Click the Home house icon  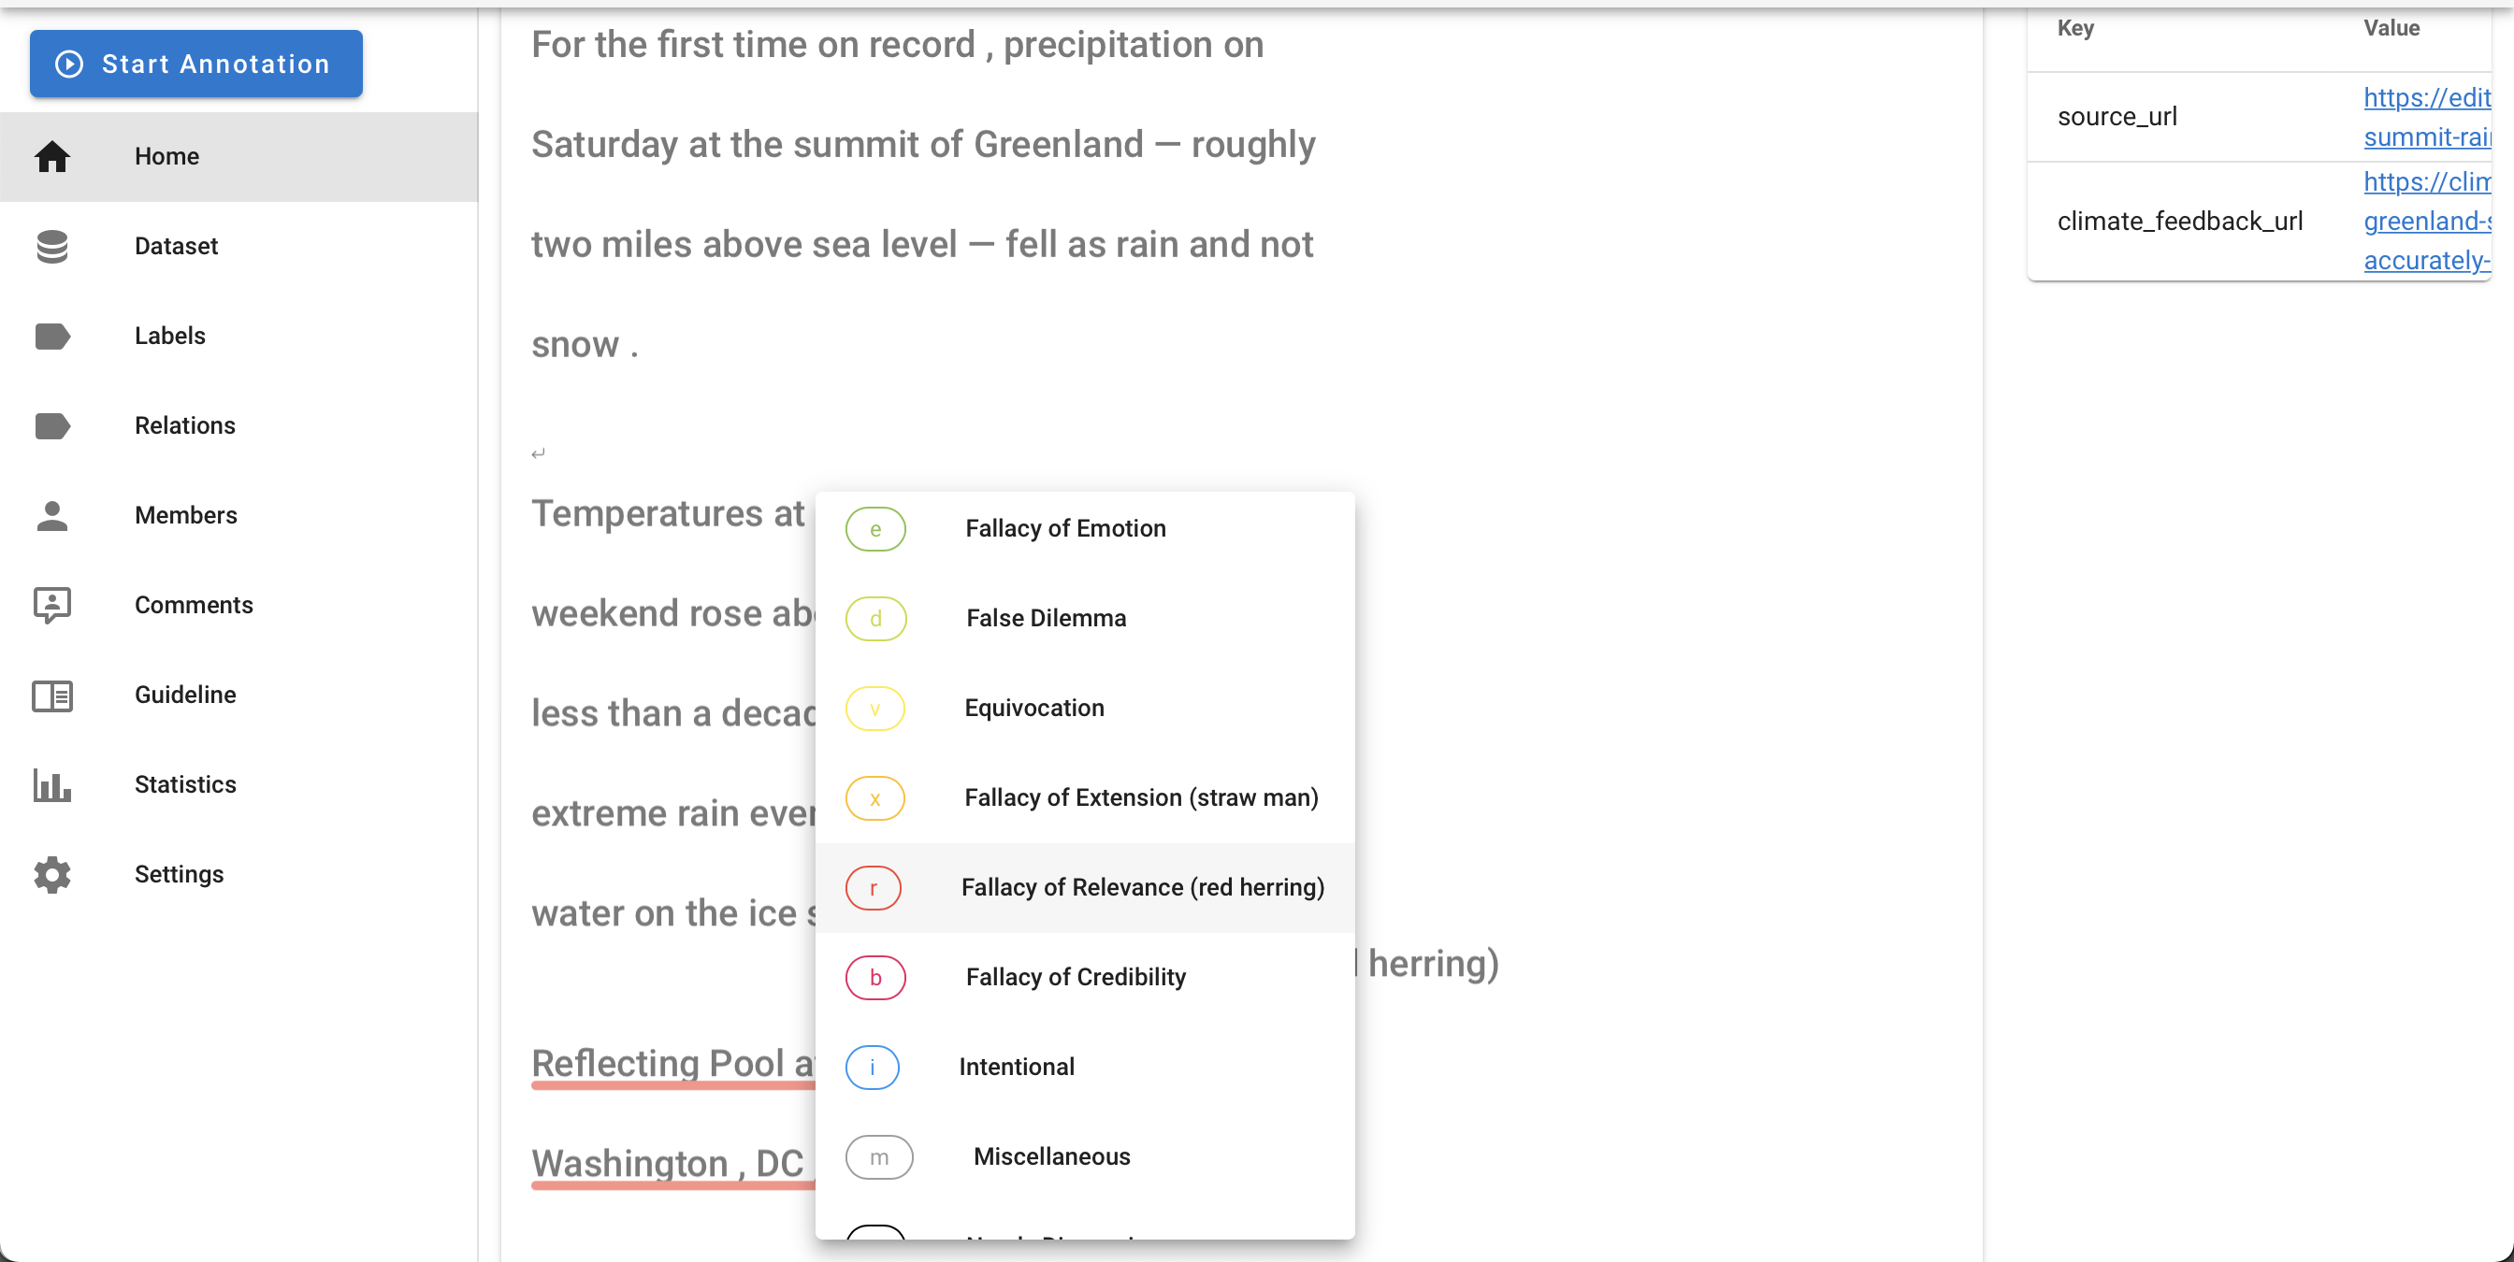click(51, 156)
